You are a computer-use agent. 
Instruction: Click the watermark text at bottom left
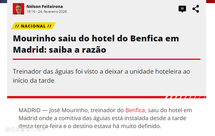[x=25, y=130]
